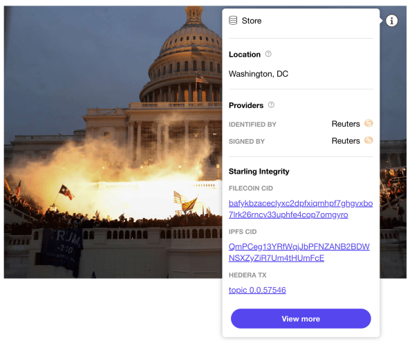This screenshot has width=412, height=357.
Task: Select the Washington, DC location text
Action: coord(259,74)
